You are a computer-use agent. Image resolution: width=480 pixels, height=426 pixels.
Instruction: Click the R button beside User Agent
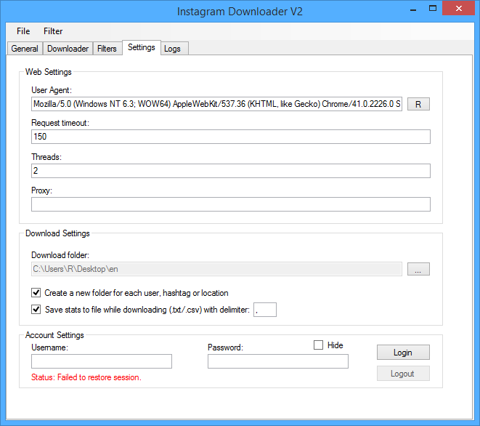(x=418, y=104)
